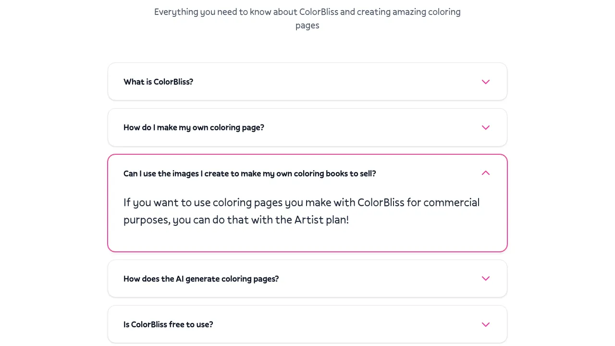Screen dimensions: 615x346
Task: Show answer for "How does the AI generate coloring pages?"
Action: (201, 279)
